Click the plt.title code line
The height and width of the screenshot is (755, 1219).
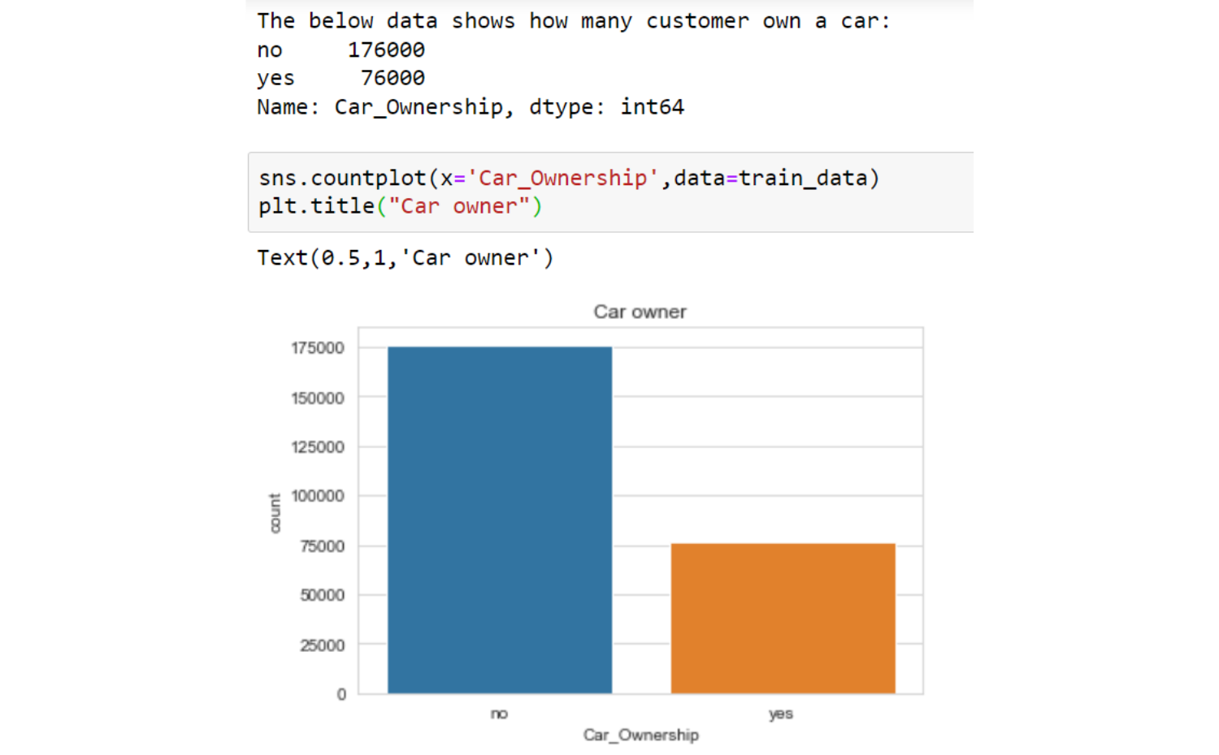click(x=400, y=206)
